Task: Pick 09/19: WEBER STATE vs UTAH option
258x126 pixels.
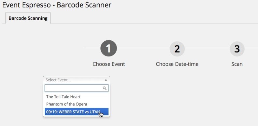Action: tap(77, 112)
